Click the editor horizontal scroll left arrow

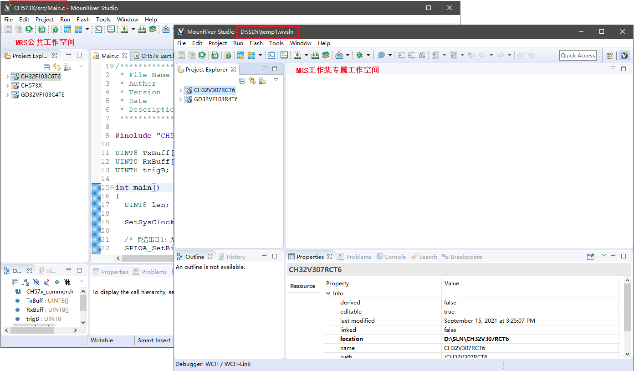click(x=119, y=258)
